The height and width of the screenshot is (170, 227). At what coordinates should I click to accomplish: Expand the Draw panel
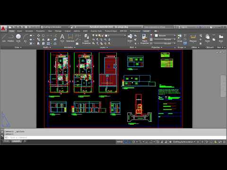tap(18, 47)
